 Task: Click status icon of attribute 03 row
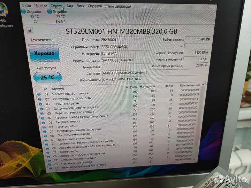40,104
